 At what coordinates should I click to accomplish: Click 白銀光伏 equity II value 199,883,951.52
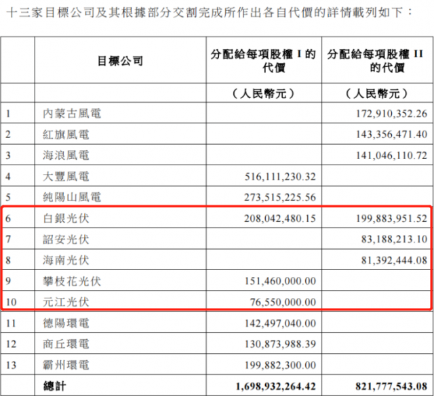[385, 218]
